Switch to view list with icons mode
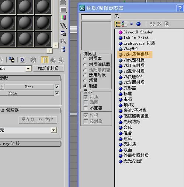This screenshot has width=184, height=187. tap(124, 24)
